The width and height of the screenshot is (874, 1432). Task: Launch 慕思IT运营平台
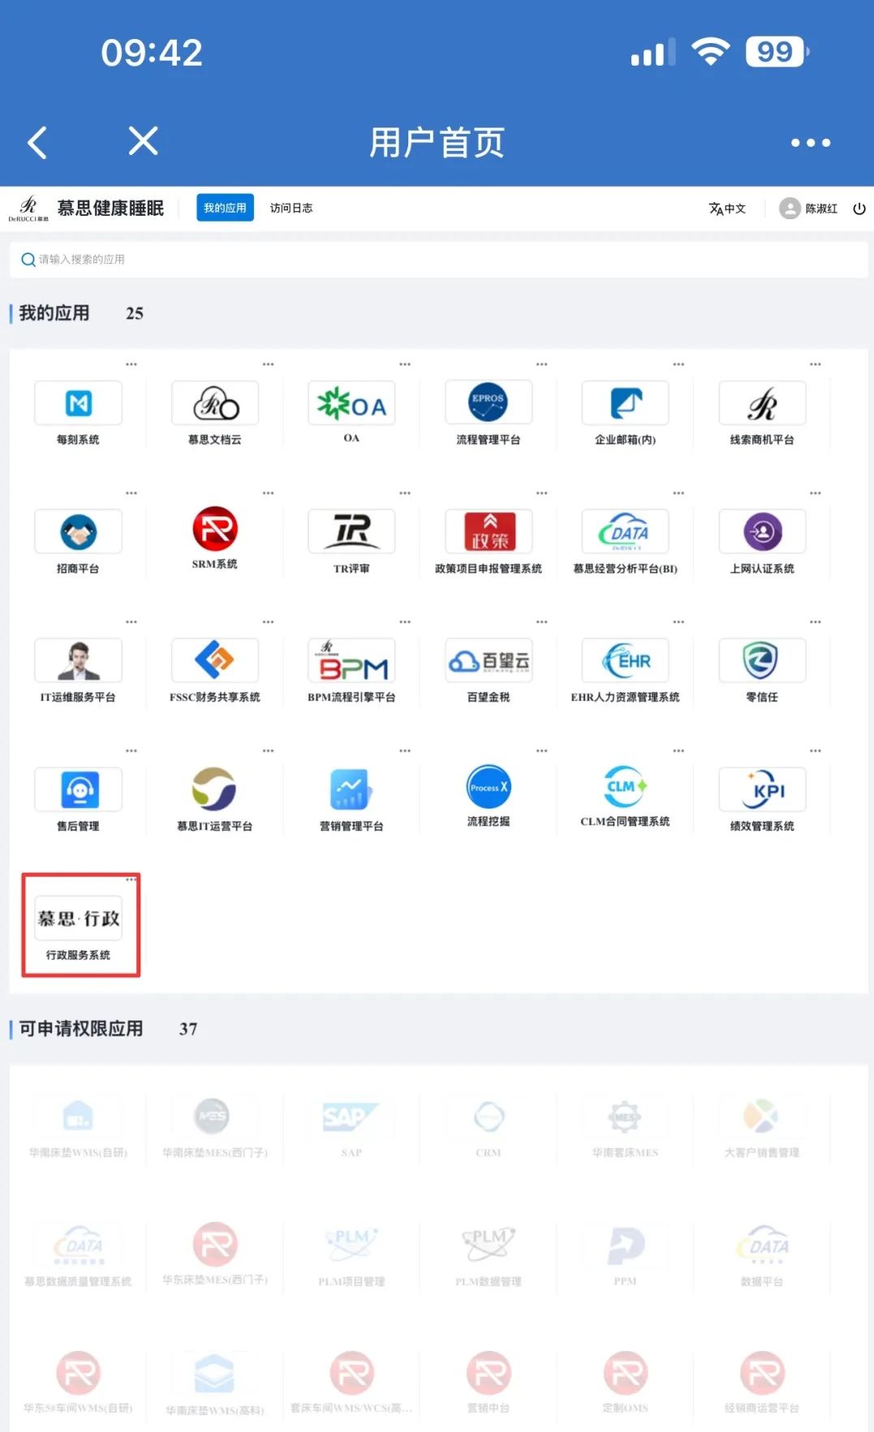(x=215, y=790)
